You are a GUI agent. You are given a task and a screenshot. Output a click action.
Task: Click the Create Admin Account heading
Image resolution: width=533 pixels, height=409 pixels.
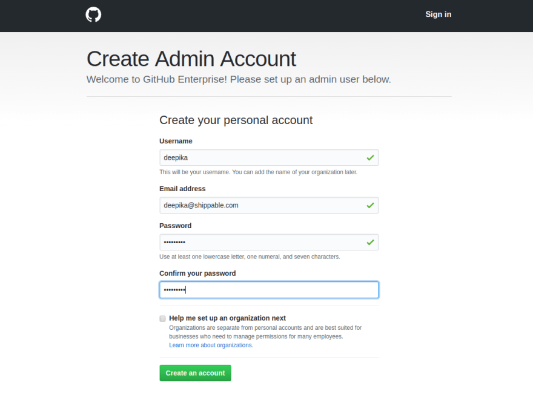coord(191,59)
